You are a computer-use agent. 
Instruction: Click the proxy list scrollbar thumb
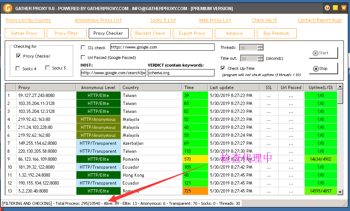point(340,97)
